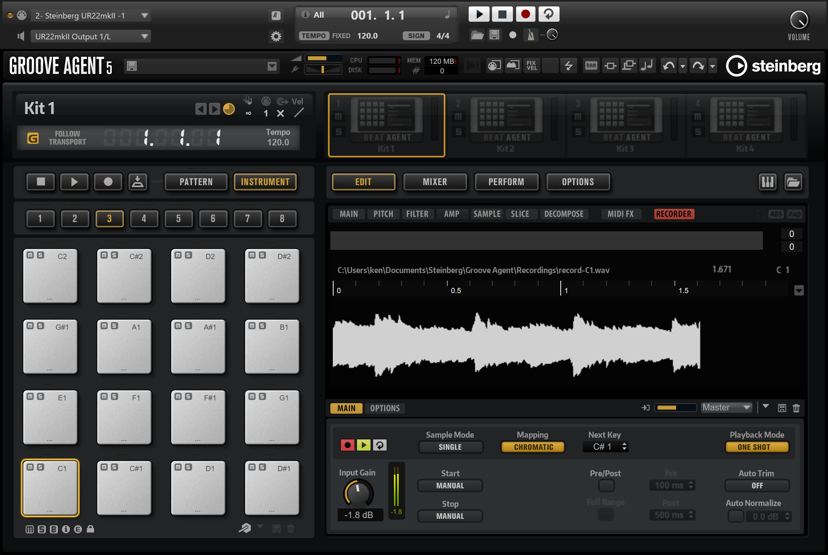
Task: Switch to the SLICE tab
Action: click(520, 214)
